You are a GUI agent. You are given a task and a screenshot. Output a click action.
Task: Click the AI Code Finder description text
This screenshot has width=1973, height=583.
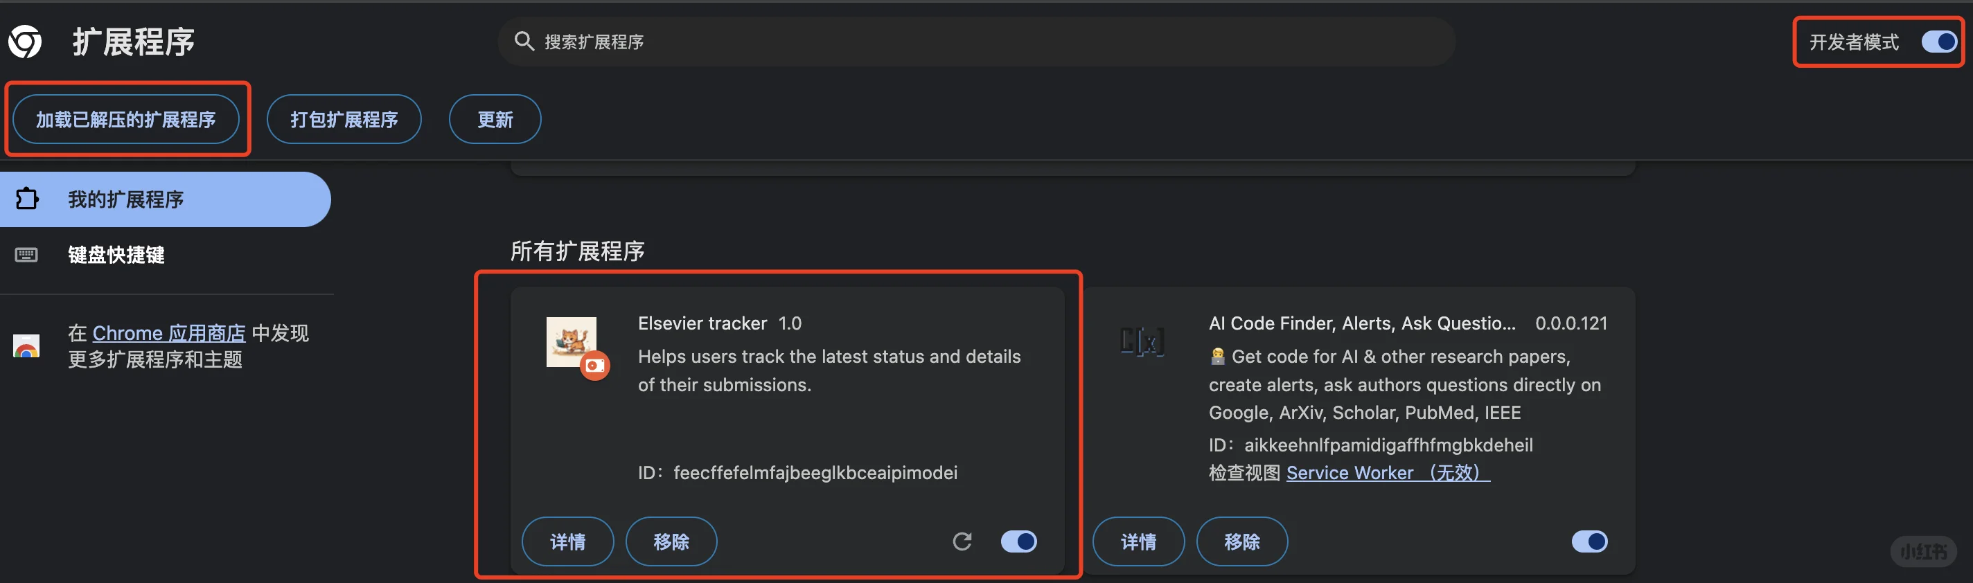pos(1405,385)
